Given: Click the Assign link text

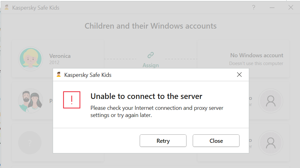Looking at the screenshot, I should (151, 65).
